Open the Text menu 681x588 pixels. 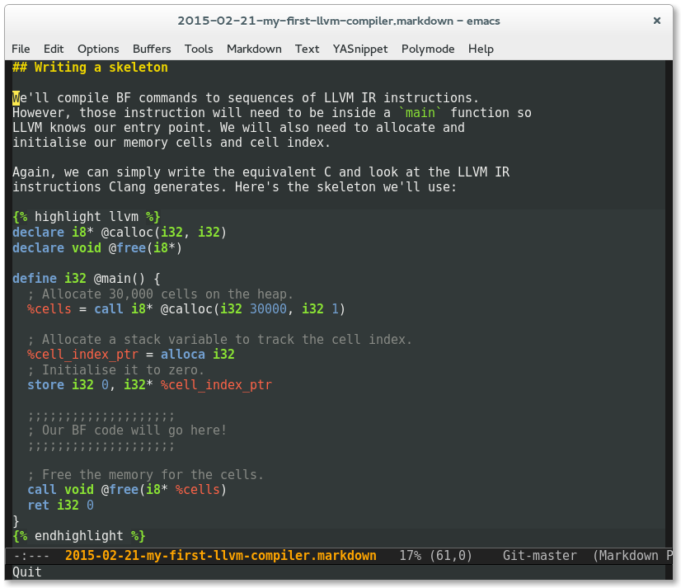(307, 49)
